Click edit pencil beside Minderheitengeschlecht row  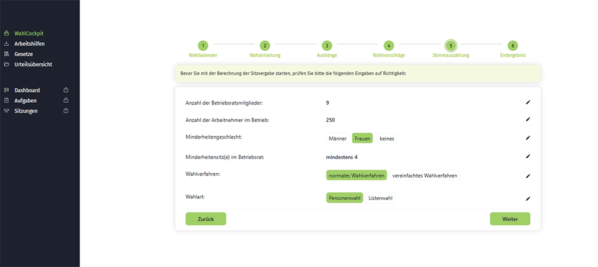(528, 138)
